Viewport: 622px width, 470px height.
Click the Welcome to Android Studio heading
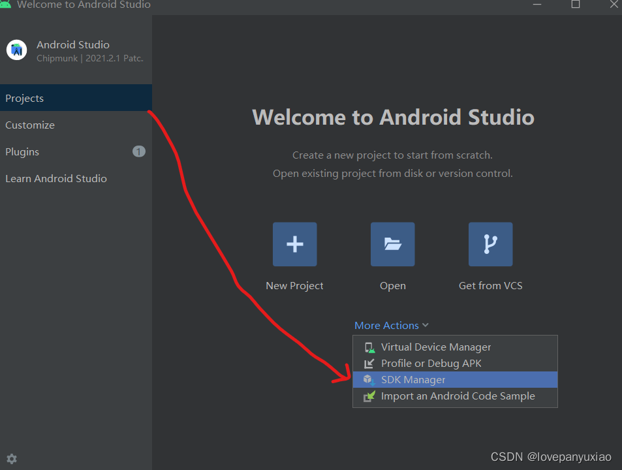click(x=393, y=117)
